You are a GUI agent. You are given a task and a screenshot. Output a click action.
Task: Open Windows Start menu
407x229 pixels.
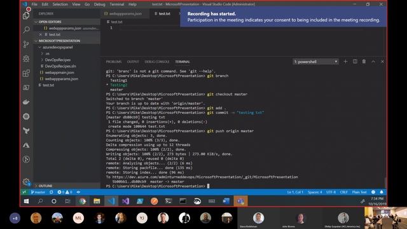click(26, 201)
